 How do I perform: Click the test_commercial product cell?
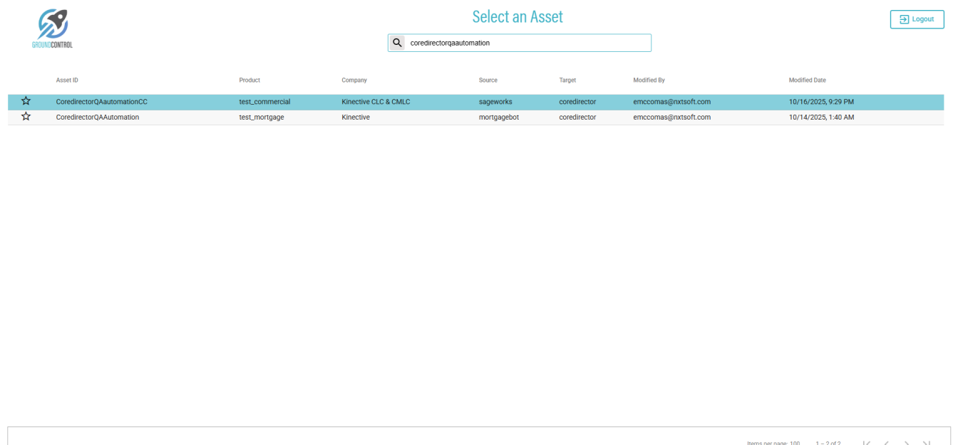(264, 102)
